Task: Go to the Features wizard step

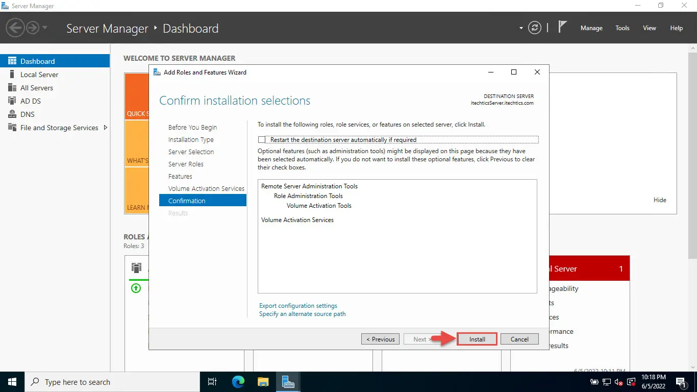Action: click(x=181, y=177)
